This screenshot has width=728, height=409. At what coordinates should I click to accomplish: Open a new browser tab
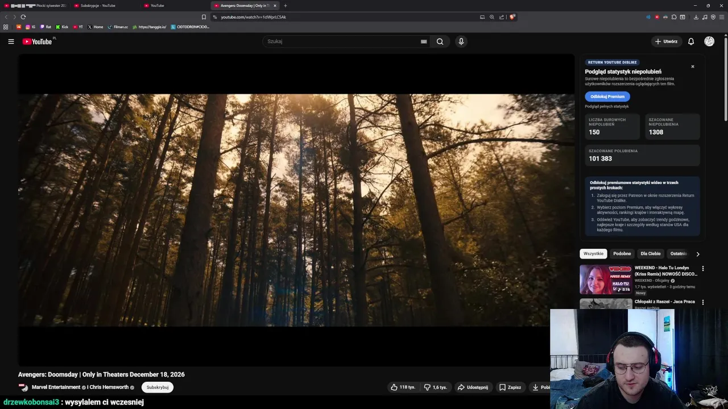(x=286, y=6)
